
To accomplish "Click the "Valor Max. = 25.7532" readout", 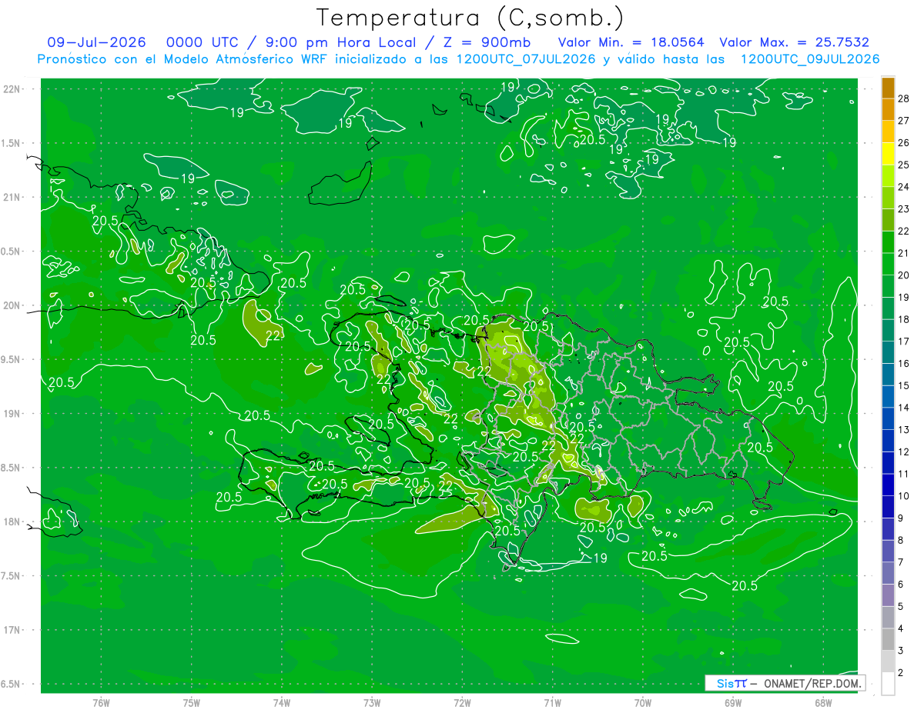I will 794,42.
